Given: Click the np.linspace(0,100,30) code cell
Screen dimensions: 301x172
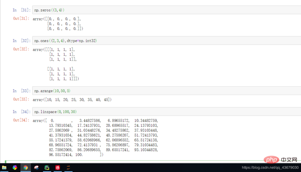Looking at the screenshot, I should [x=167, y=112].
